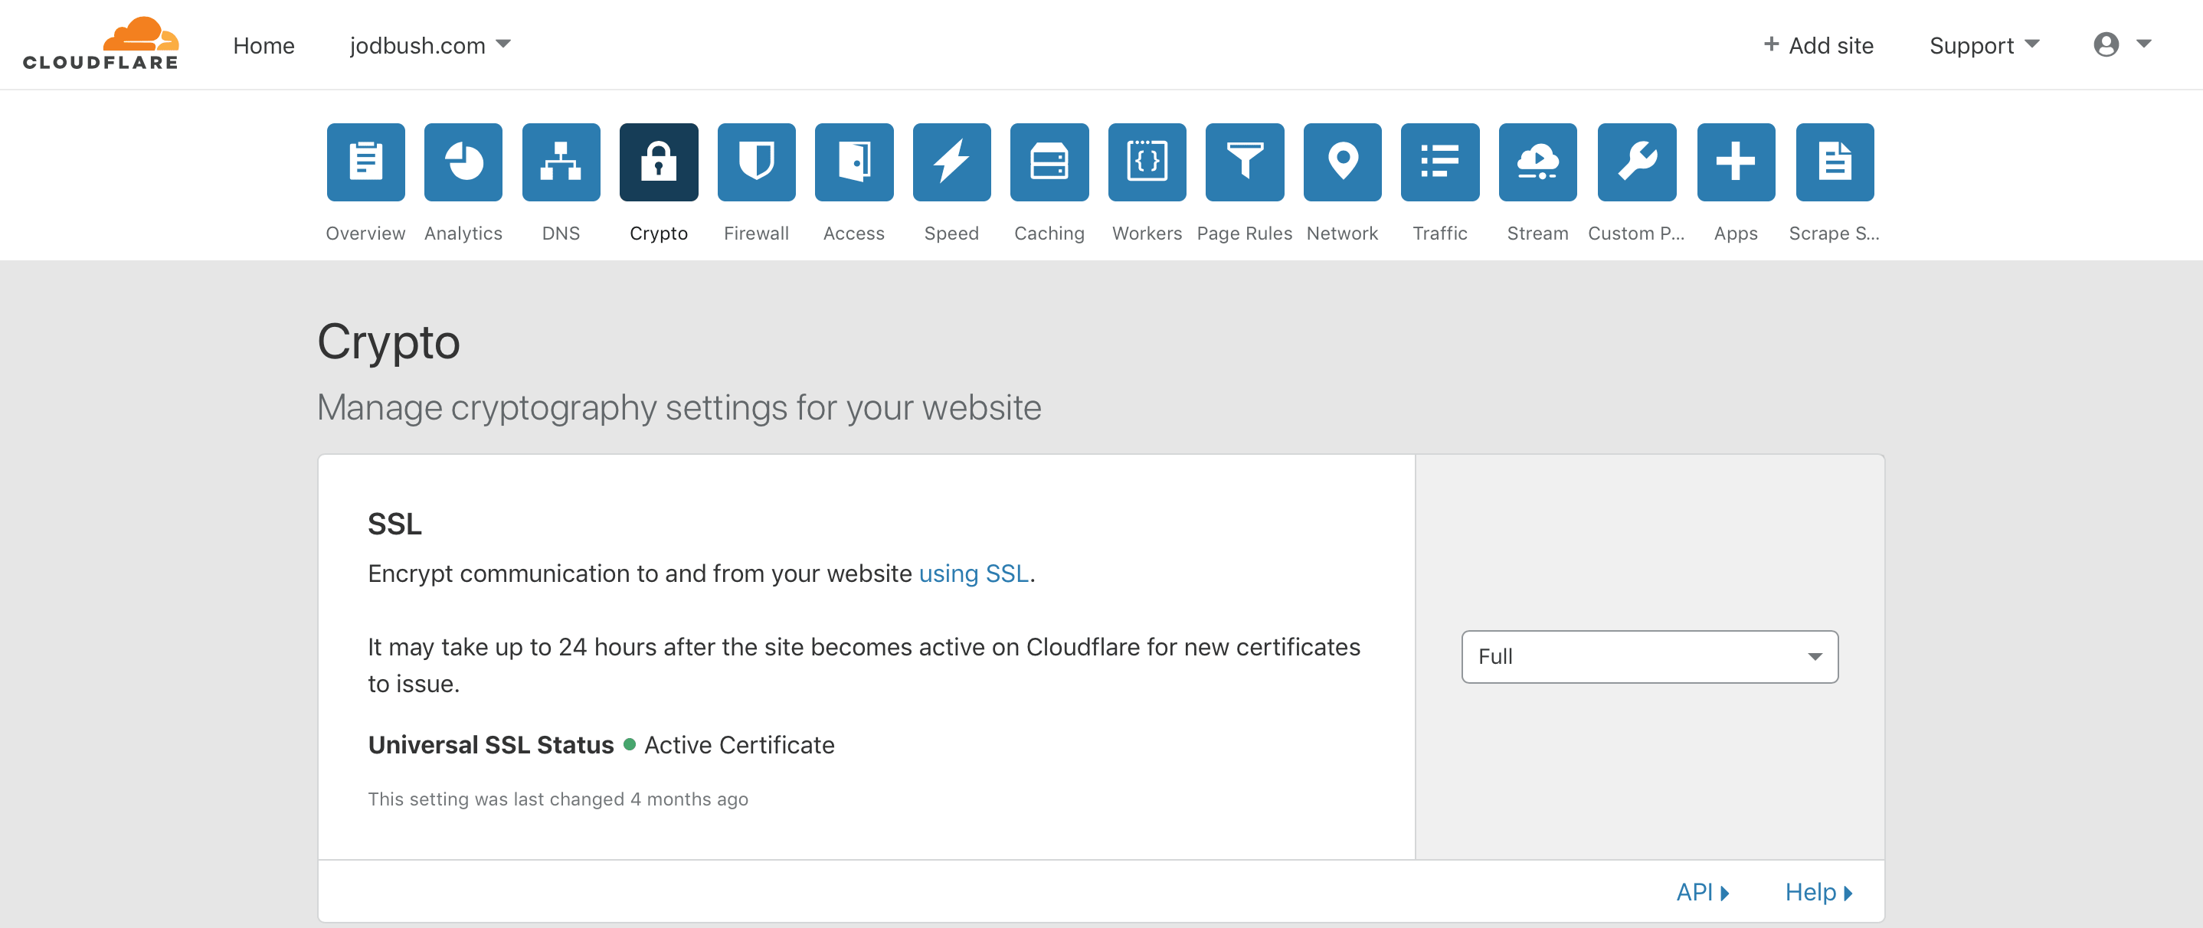Click the Add site button
Image resolution: width=2203 pixels, height=928 pixels.
(x=1818, y=45)
